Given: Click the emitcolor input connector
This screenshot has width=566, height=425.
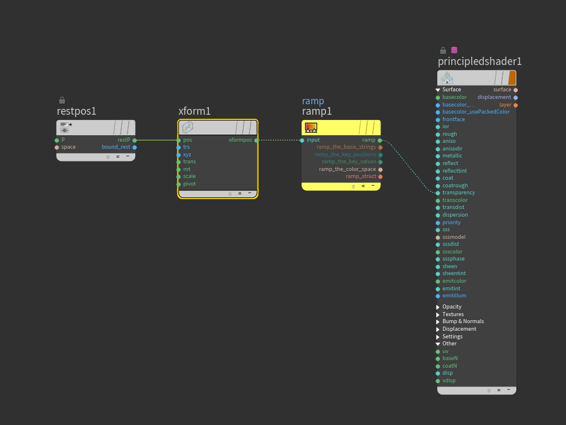Looking at the screenshot, I should pos(438,282).
